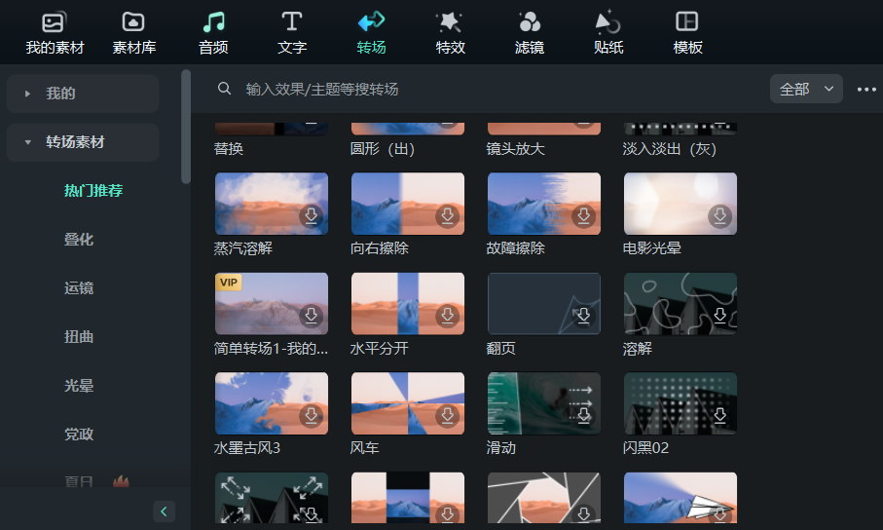The image size is (883, 530).
Task: Select the 叠化 category
Action: coord(79,240)
